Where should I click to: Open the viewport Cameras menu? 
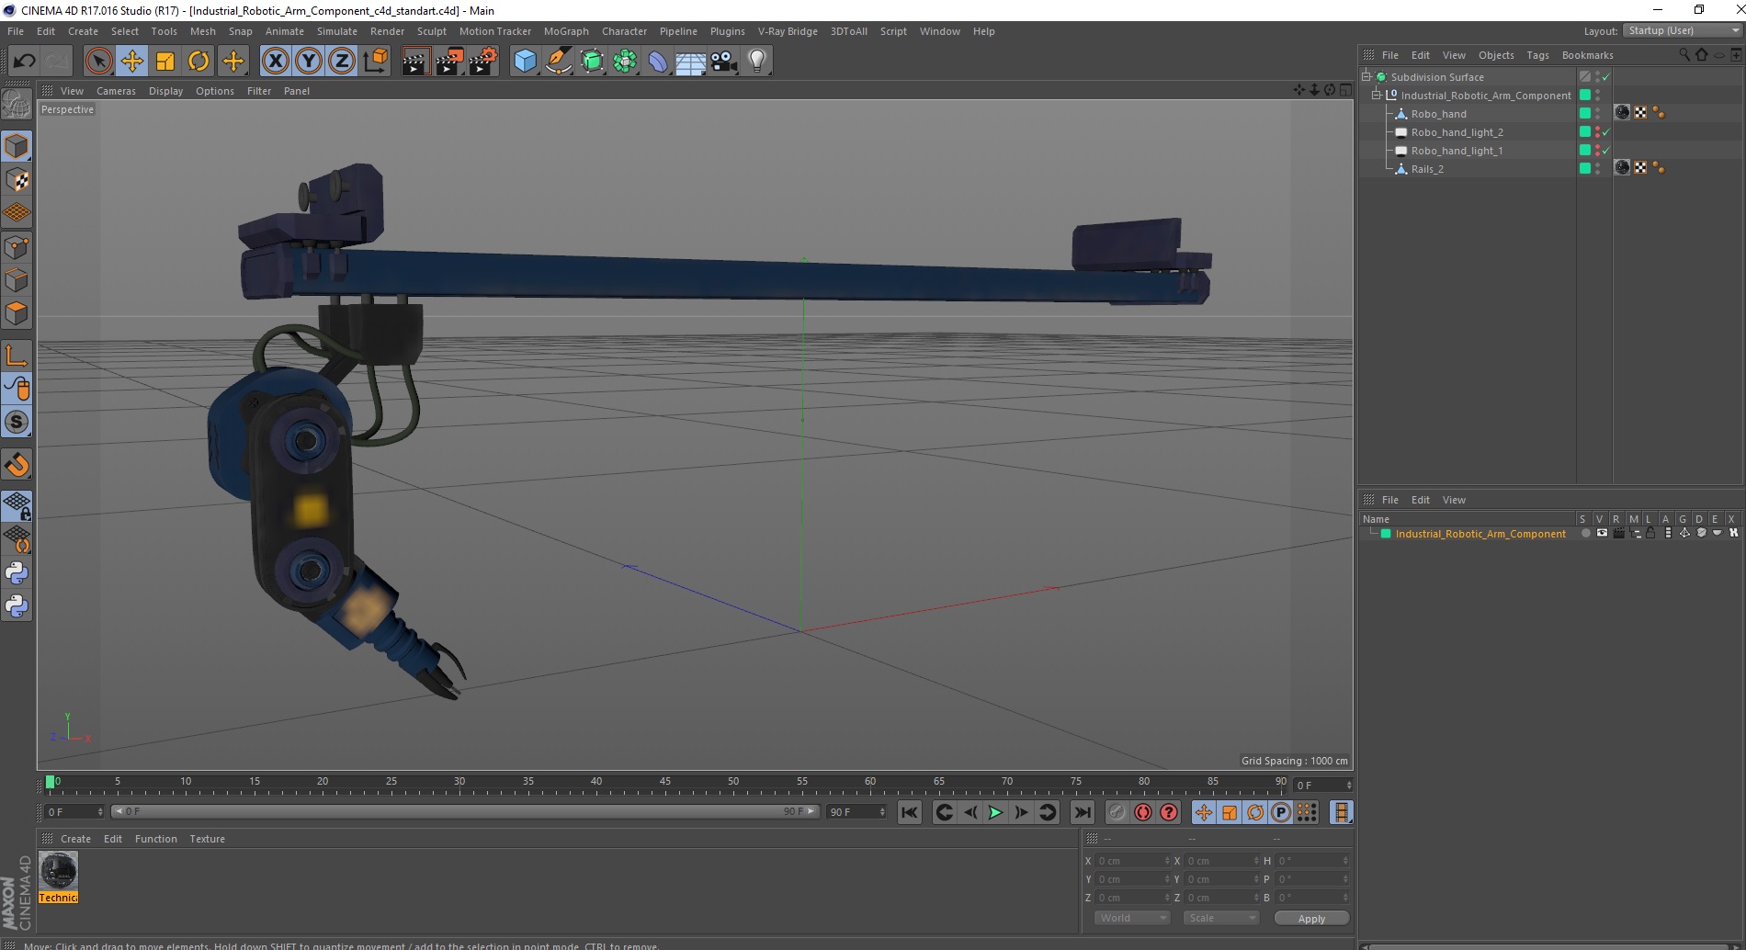tap(116, 91)
